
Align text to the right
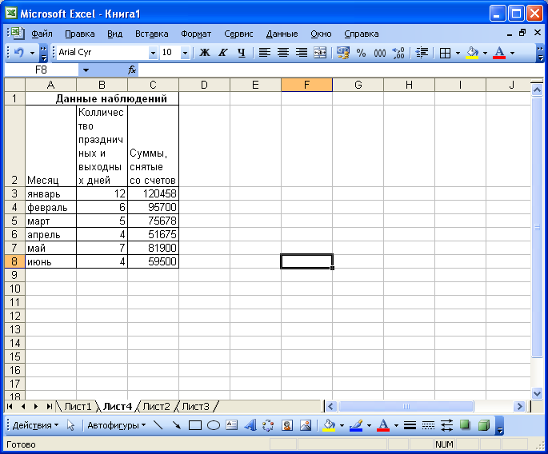(302, 53)
